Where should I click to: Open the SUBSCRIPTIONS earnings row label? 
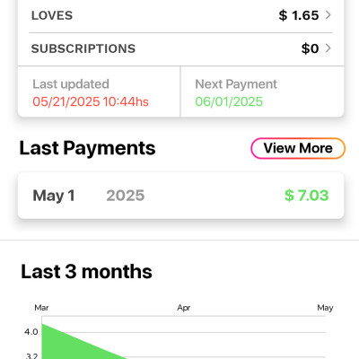point(83,48)
